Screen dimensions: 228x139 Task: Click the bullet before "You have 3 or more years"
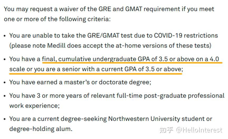coord(5,96)
